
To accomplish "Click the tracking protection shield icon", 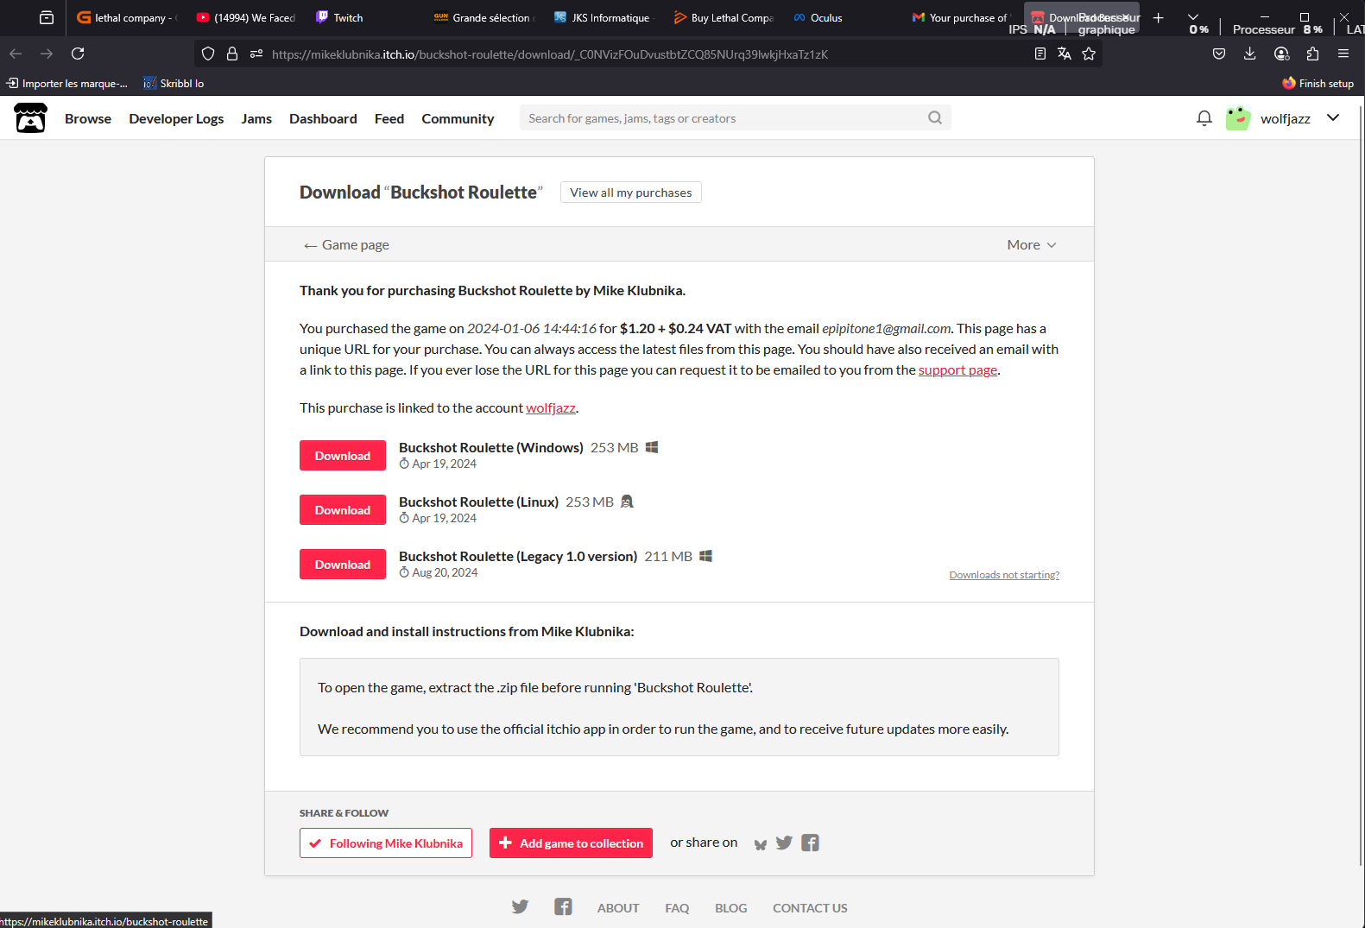I will click(x=208, y=54).
